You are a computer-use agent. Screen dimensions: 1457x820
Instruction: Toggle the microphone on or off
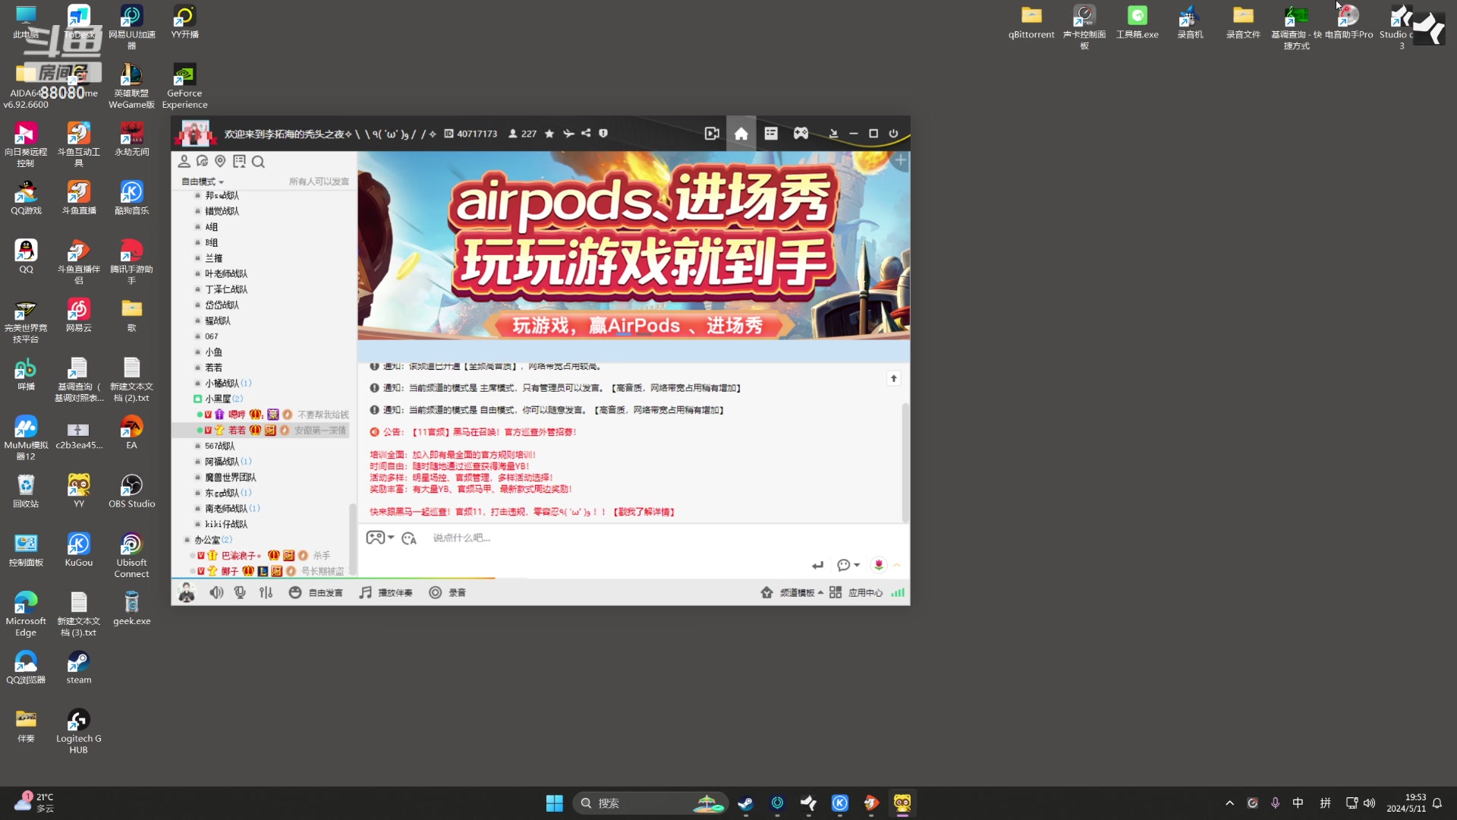click(240, 592)
